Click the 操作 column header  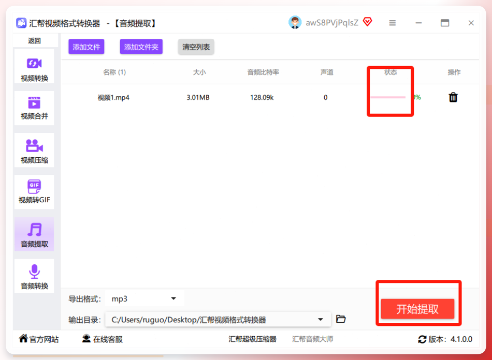click(x=454, y=72)
